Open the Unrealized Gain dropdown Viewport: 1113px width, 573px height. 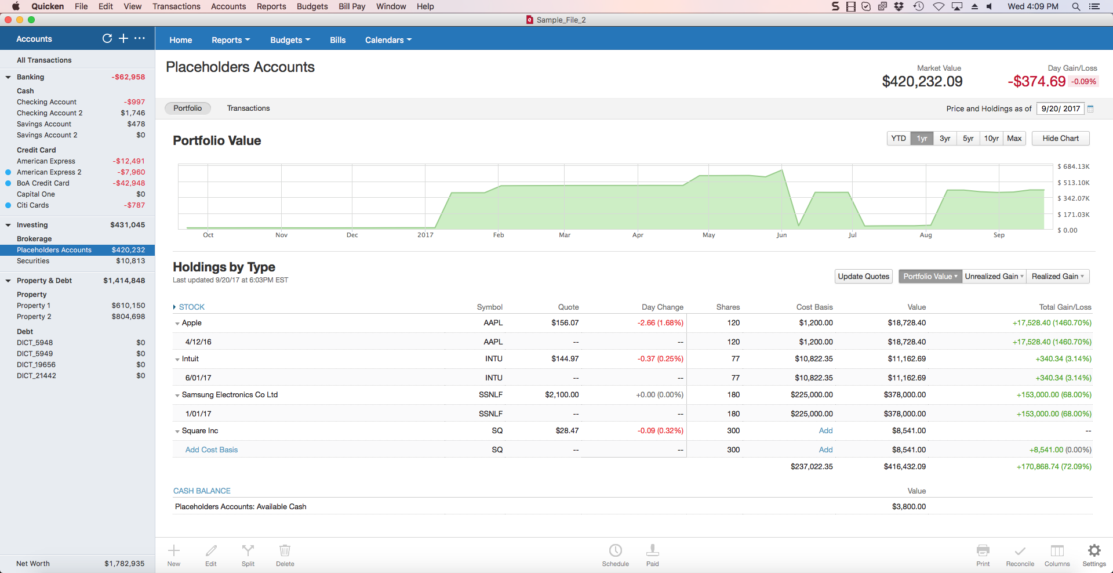pyautogui.click(x=994, y=277)
